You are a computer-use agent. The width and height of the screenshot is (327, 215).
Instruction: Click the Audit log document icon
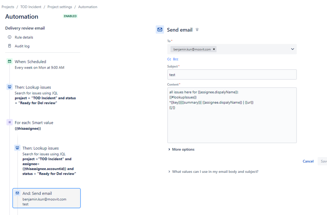(x=9, y=46)
